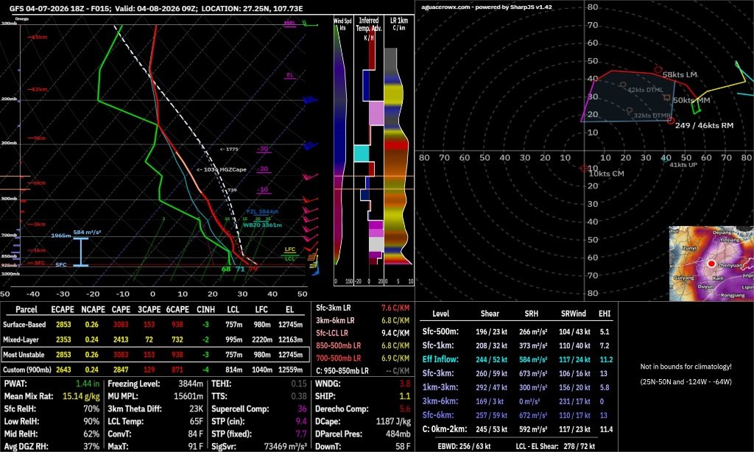Click the Custom (900mb) parcel row

155,370
